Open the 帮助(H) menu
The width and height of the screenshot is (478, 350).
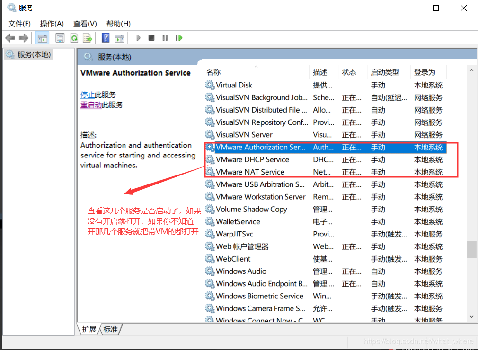[118, 24]
